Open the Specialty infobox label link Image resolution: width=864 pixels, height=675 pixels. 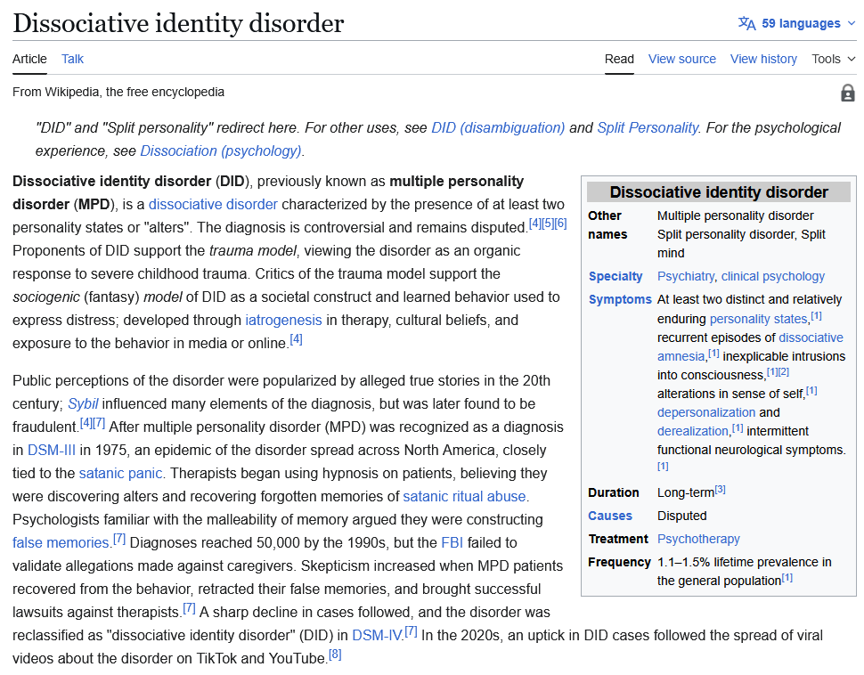615,277
